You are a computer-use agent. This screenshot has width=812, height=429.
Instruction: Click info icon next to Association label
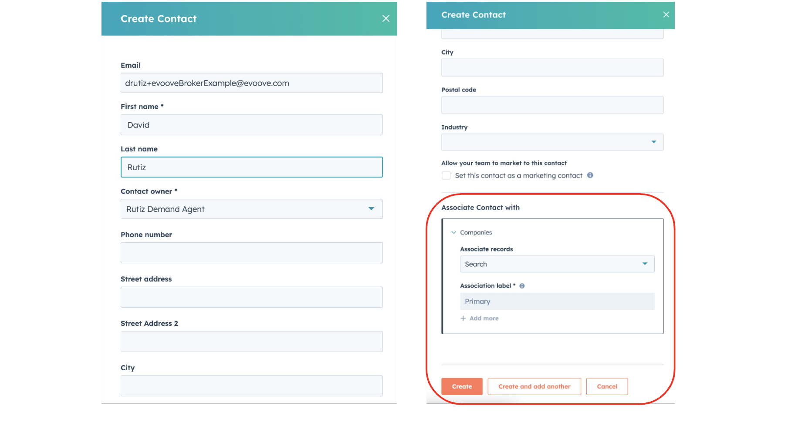tap(522, 286)
